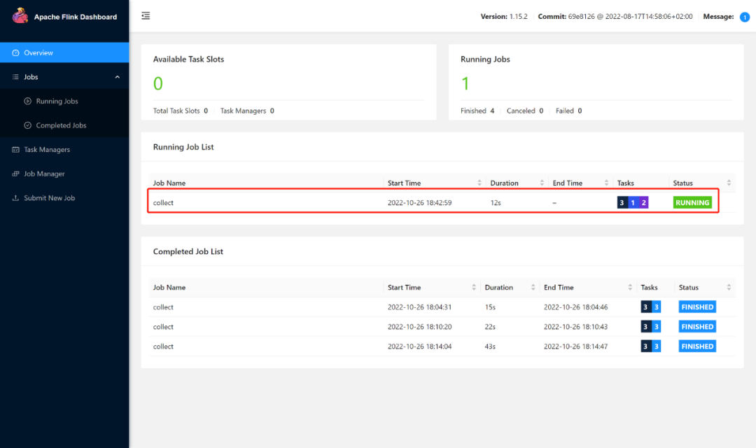Viewport: 756px width, 448px height.
Task: Click the green RUNNING status badge
Action: click(692, 203)
